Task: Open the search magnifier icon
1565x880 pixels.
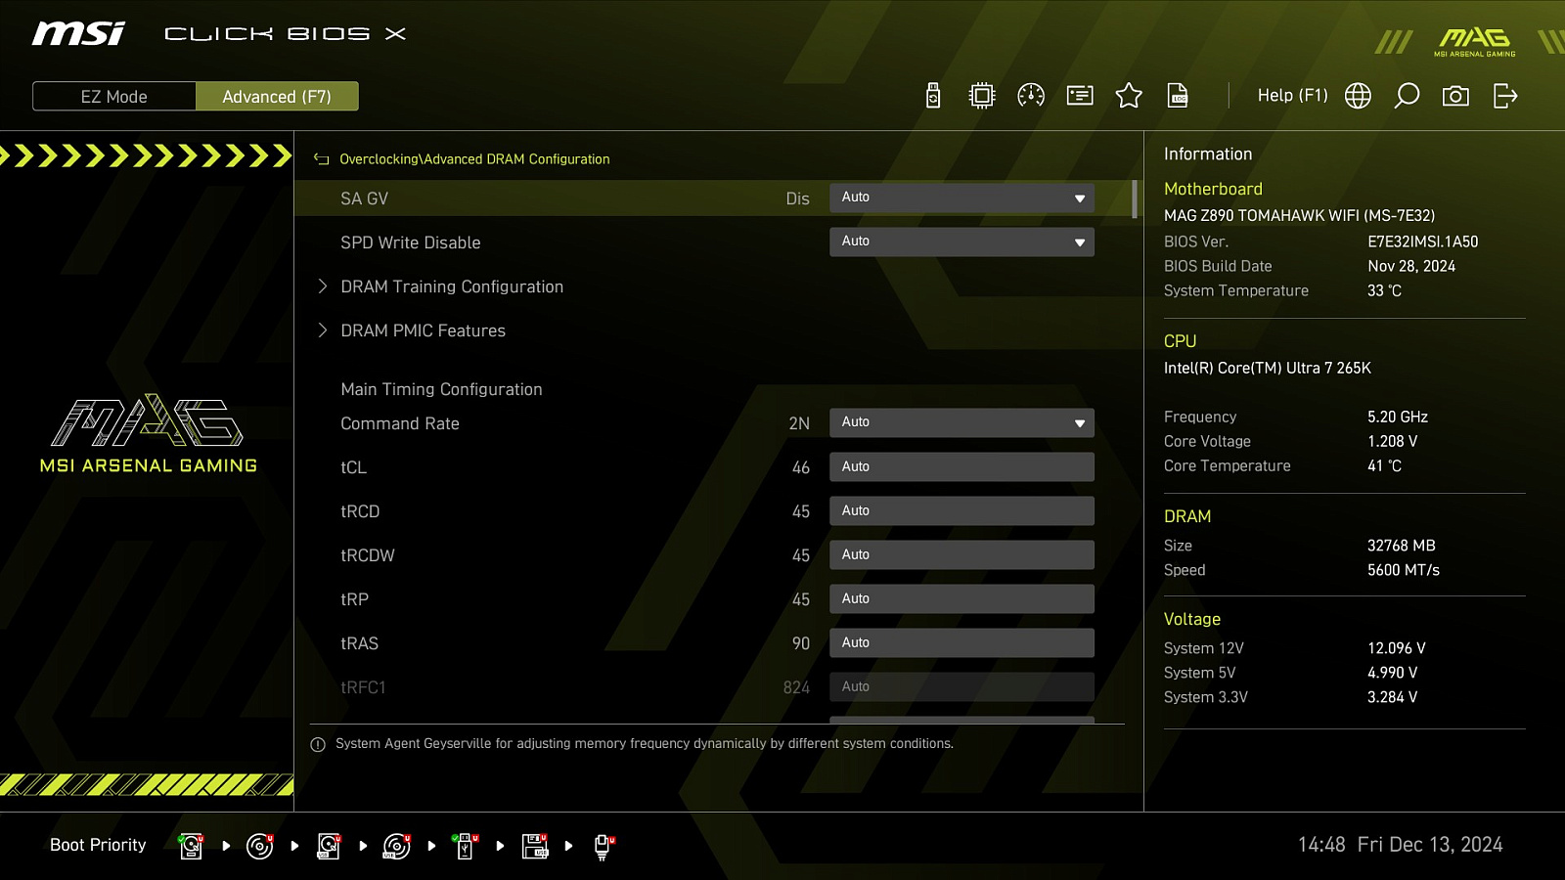Action: [x=1407, y=95]
